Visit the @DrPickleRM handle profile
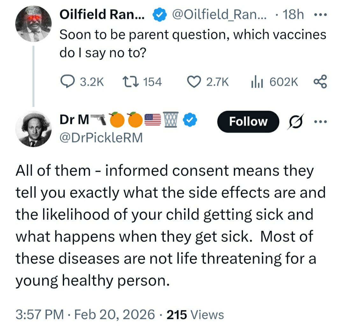The image size is (344, 326). (101, 138)
